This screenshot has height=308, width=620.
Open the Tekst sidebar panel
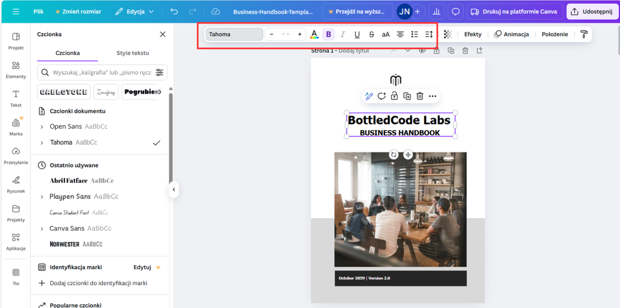pyautogui.click(x=16, y=98)
